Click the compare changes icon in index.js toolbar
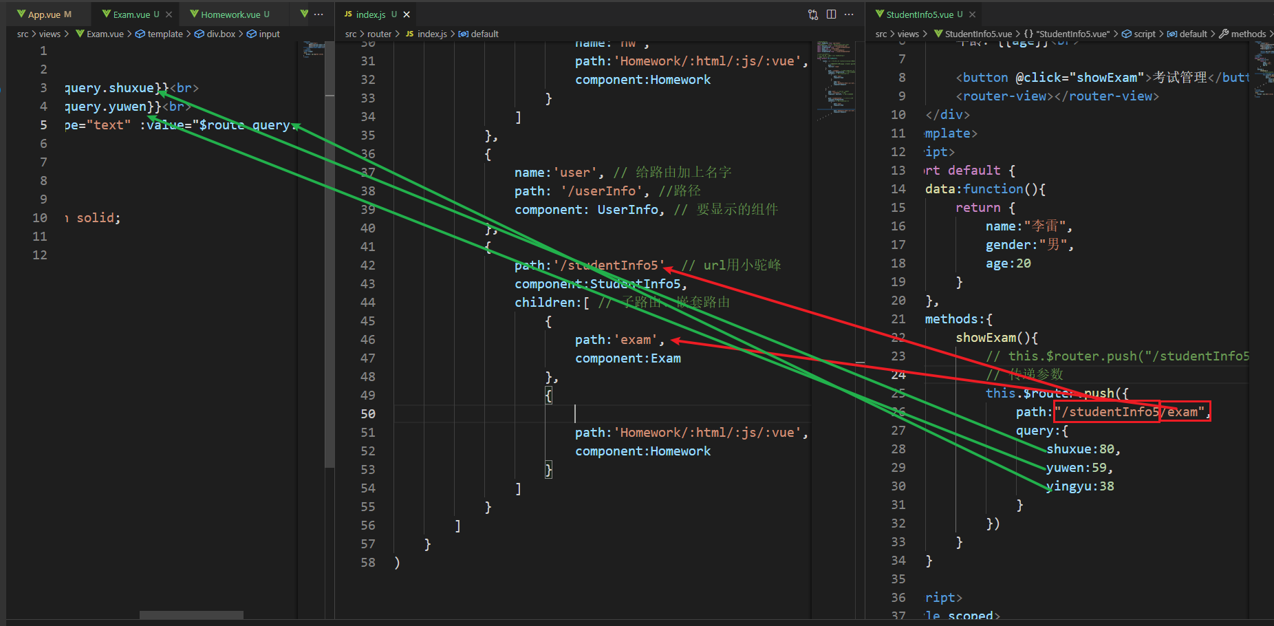Image resolution: width=1274 pixels, height=626 pixels. 813,14
